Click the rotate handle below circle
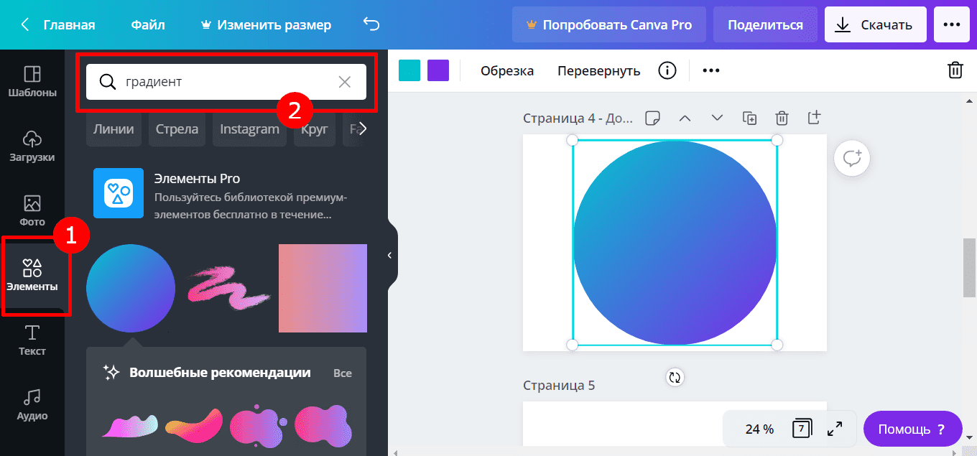Image resolution: width=977 pixels, height=456 pixels. click(x=675, y=377)
